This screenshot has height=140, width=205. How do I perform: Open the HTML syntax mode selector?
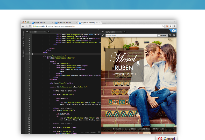87,132
